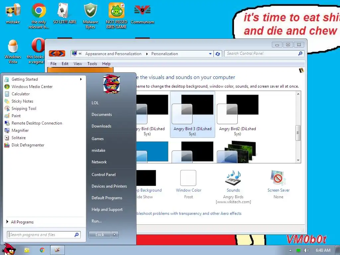Click the search magnifier in Control Panel
Screen dimensions: 340x255
(300, 53)
